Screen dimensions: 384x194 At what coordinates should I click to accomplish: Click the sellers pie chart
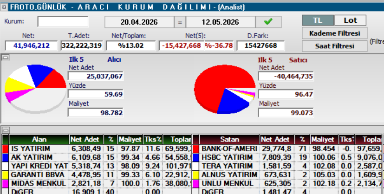(225, 89)
